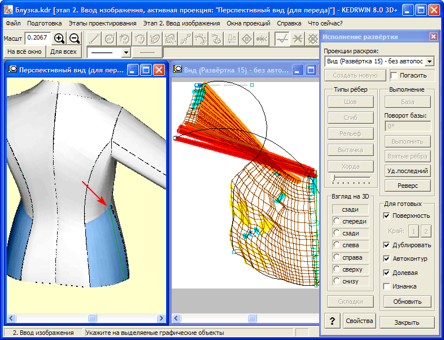The width and height of the screenshot is (444, 340).
Task: Click the Создать новую button
Action: [x=355, y=75]
